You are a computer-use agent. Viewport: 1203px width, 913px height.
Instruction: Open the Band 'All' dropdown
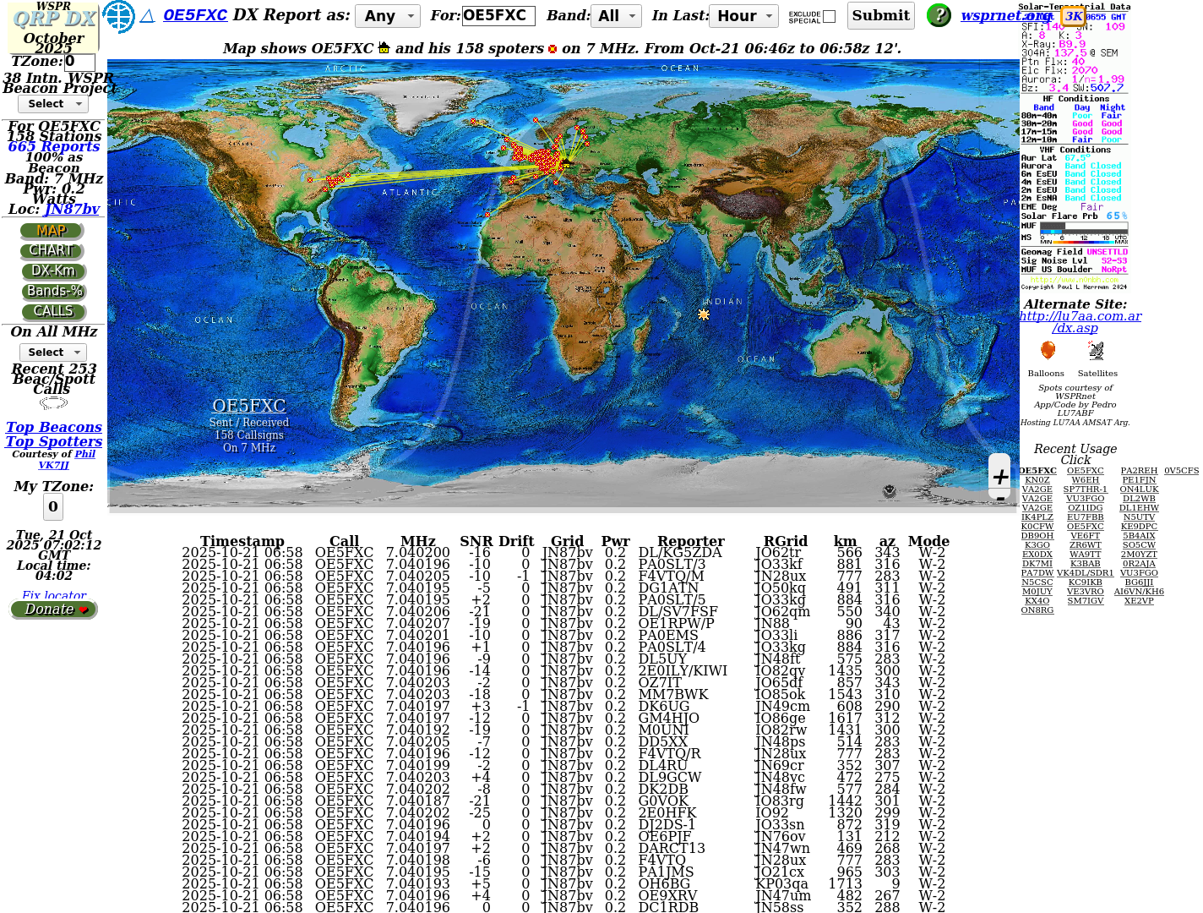pos(617,16)
